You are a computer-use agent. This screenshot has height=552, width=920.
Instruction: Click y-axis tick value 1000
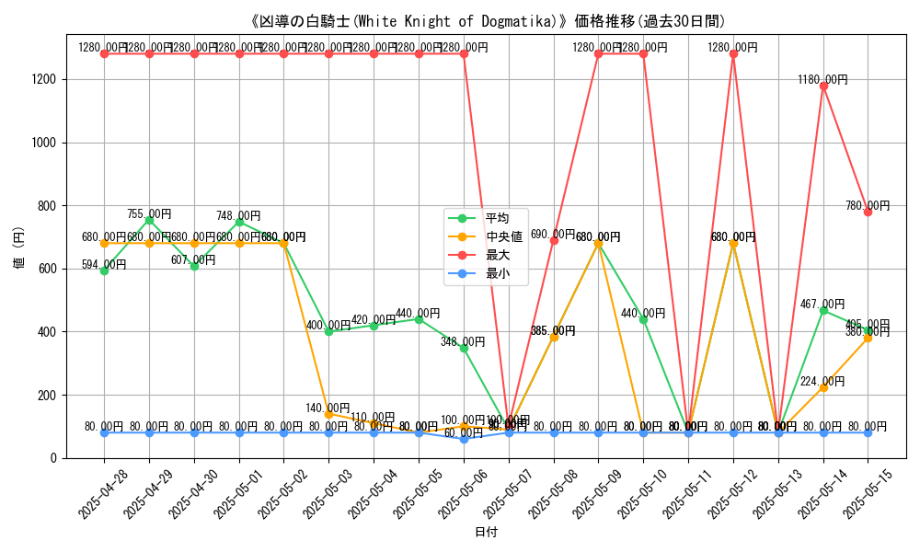pyautogui.click(x=44, y=143)
